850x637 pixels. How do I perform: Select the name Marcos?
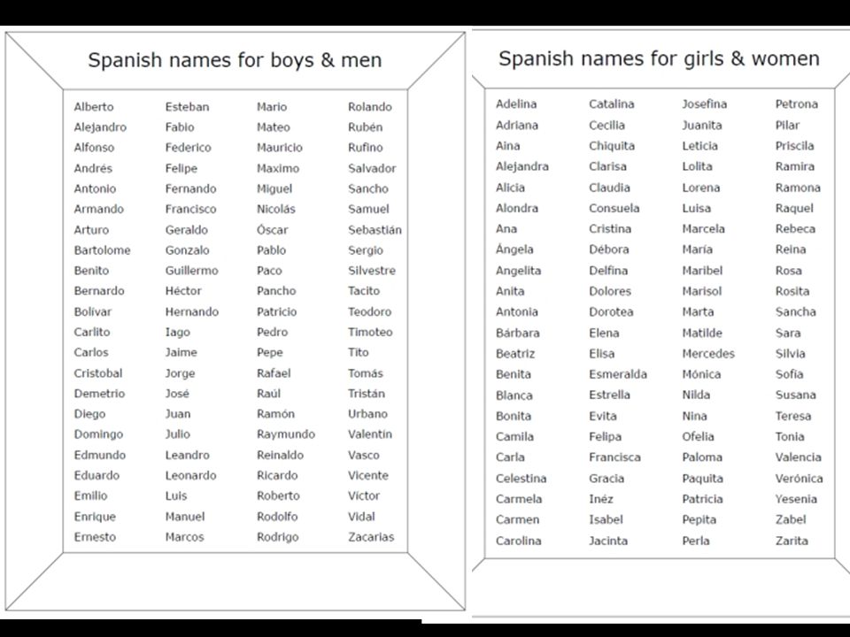(x=185, y=537)
